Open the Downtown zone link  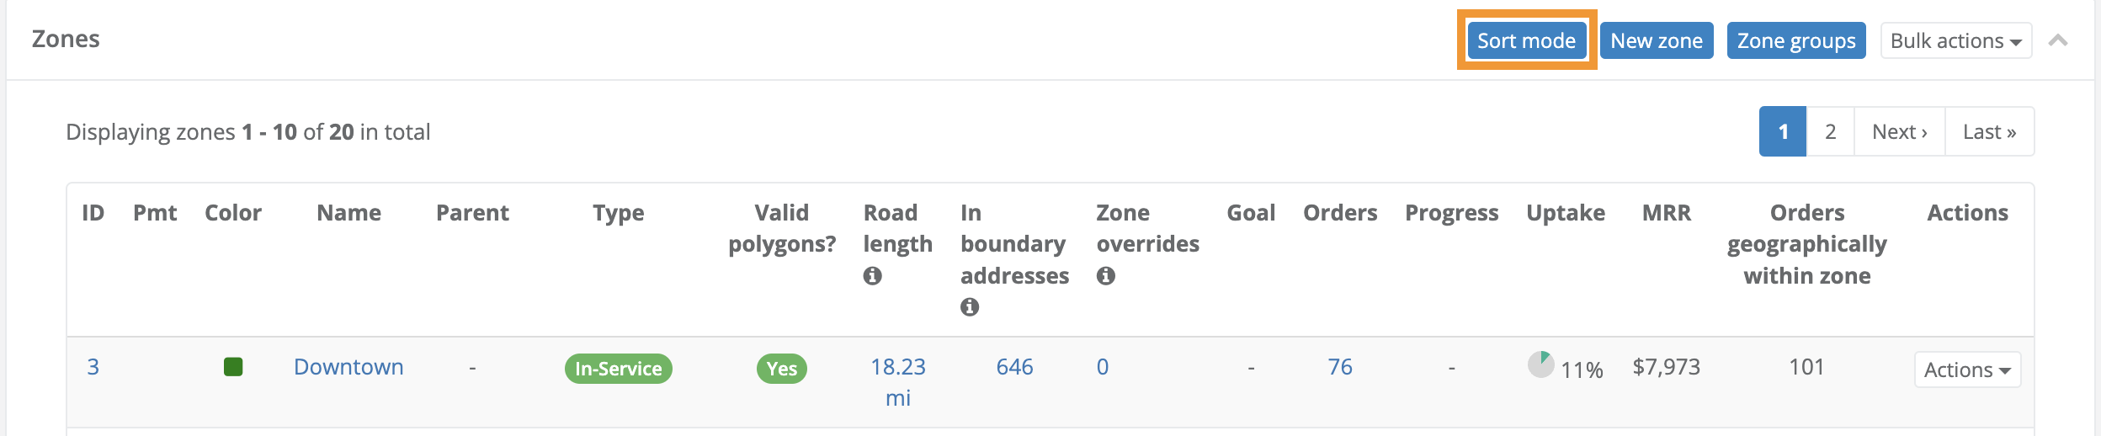(348, 367)
